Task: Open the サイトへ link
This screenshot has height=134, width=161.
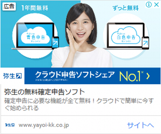Action: [140, 125]
